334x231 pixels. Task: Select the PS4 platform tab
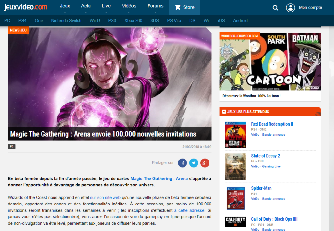click(x=22, y=21)
